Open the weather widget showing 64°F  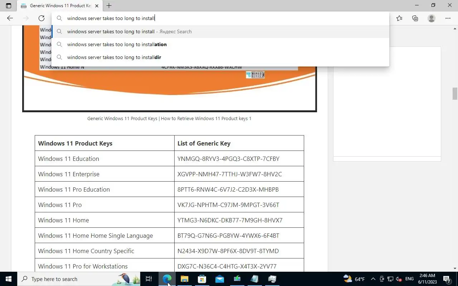[354, 279]
